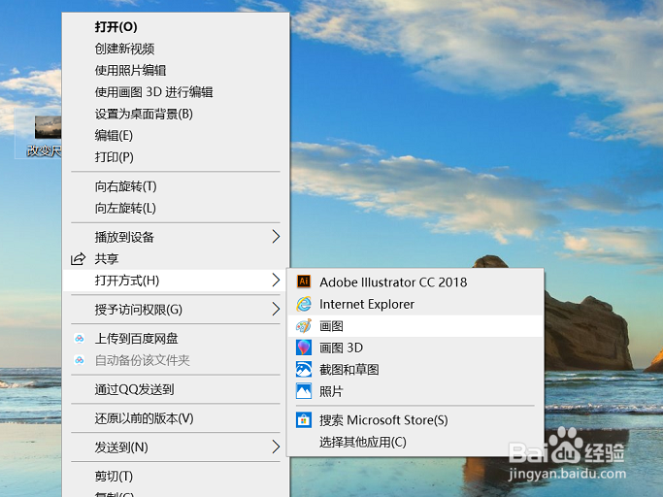Click the 画图 3D icon
This screenshot has height=497, width=663.
click(x=304, y=348)
